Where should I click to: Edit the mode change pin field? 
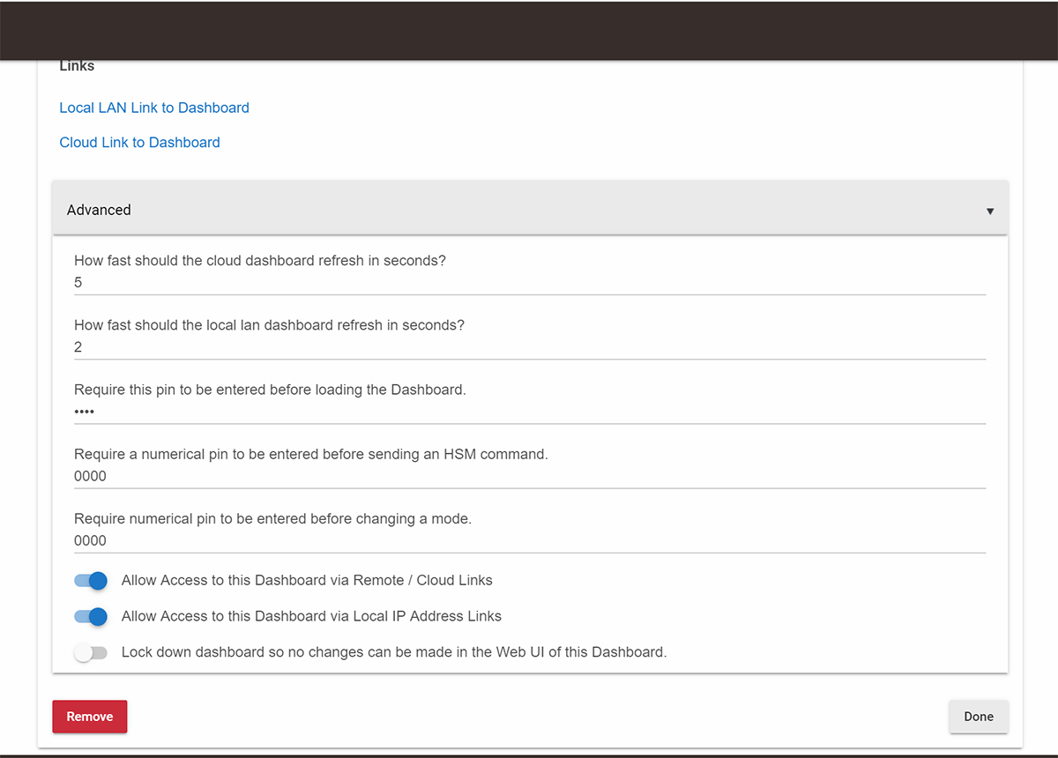[x=530, y=540]
